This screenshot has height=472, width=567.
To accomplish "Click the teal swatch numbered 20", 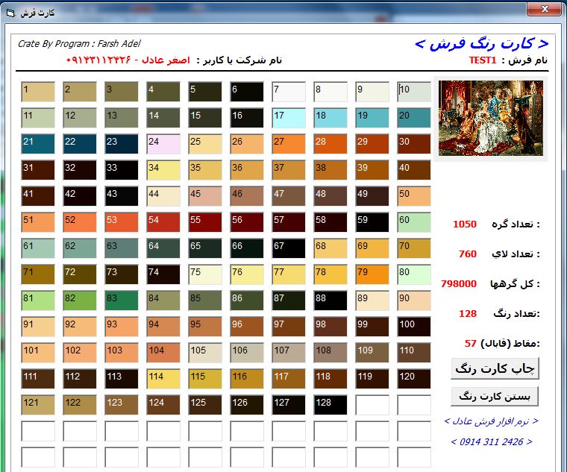I will (x=413, y=118).
